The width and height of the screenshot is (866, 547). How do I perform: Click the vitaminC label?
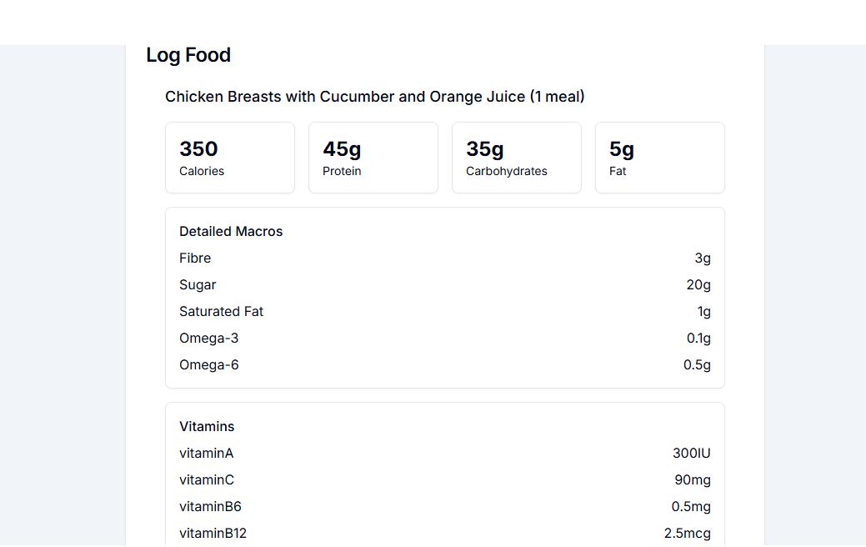pos(207,480)
